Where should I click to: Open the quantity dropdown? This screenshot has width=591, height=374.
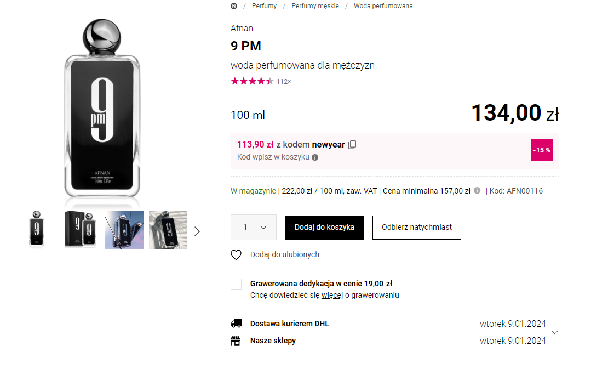[x=254, y=227]
